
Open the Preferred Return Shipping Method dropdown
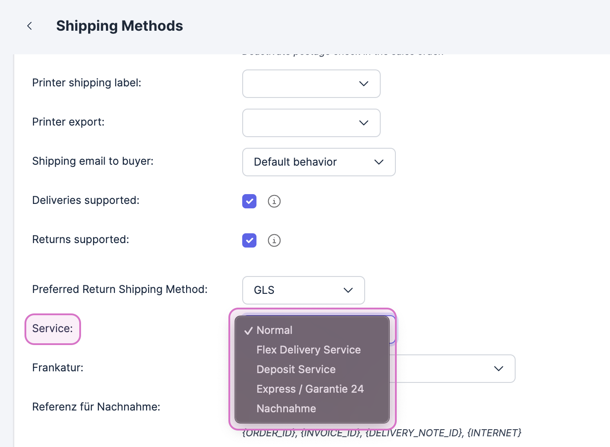304,290
